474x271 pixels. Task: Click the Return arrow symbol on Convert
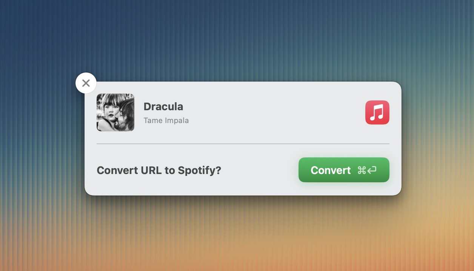372,170
